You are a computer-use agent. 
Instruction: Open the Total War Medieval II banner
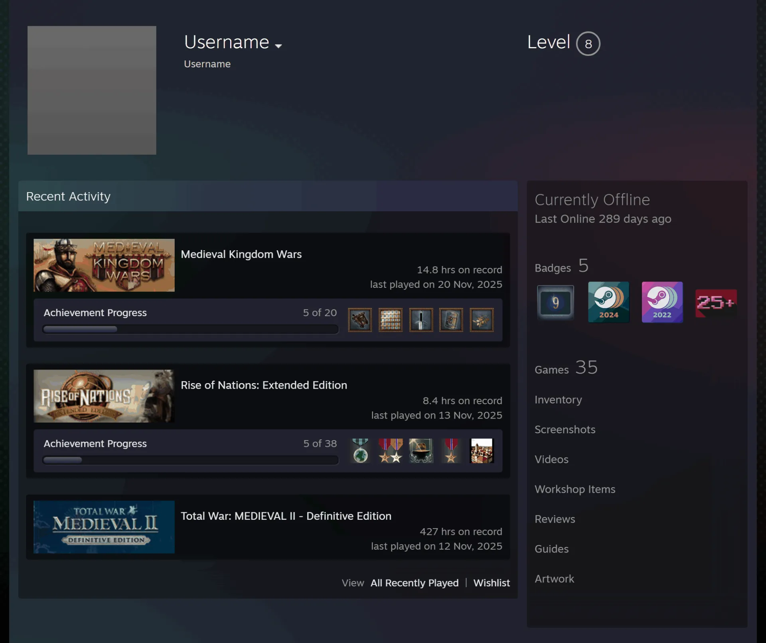coord(104,527)
